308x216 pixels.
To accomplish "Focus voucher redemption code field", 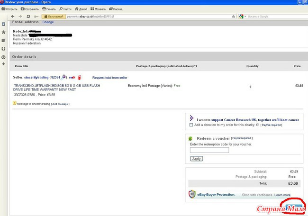I will click(209, 150).
